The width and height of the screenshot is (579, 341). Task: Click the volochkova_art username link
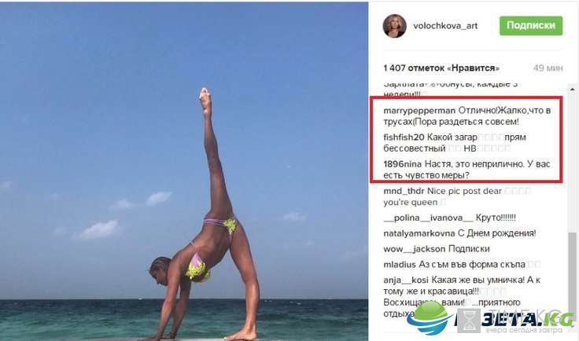click(x=445, y=26)
